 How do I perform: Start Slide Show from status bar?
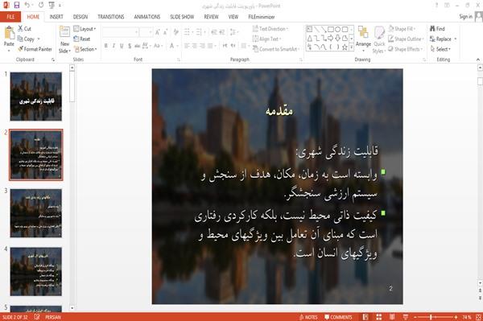pyautogui.click(x=406, y=317)
